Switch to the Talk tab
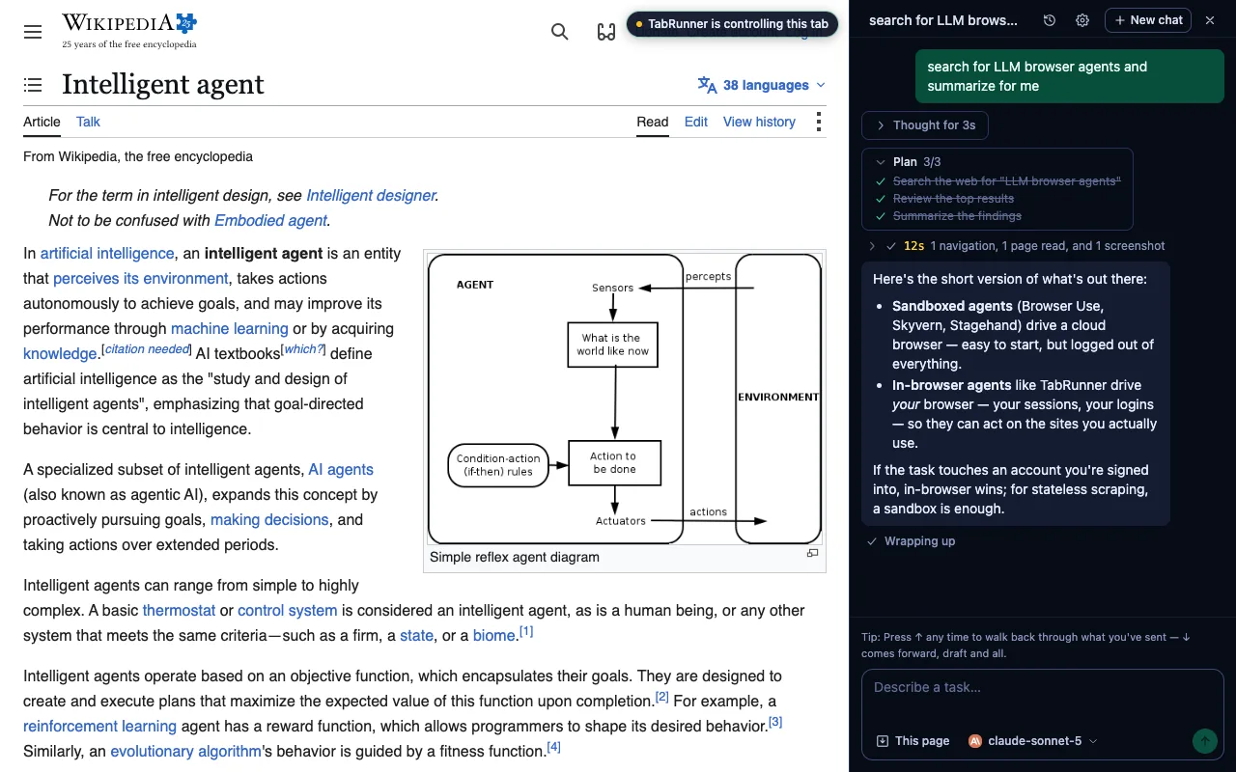Image resolution: width=1236 pixels, height=772 pixels. [x=88, y=122]
